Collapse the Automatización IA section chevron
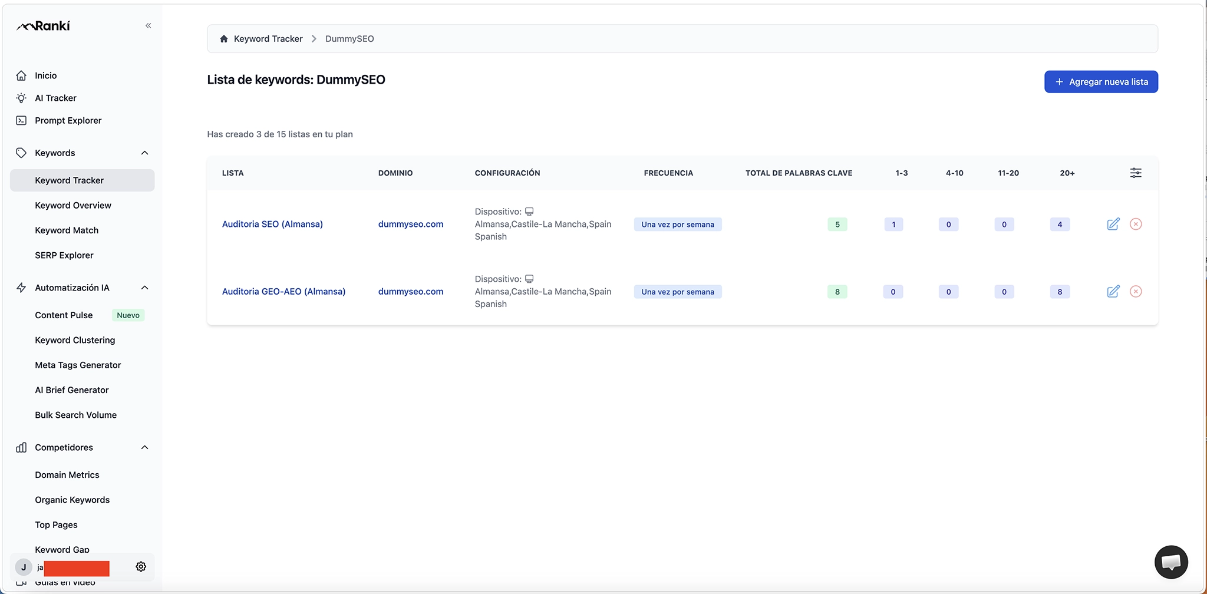 [x=144, y=288]
